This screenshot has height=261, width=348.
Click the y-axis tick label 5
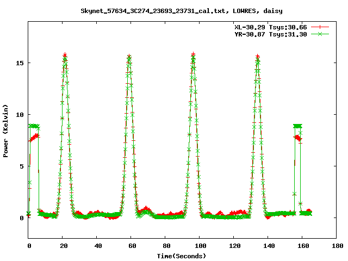pyautogui.click(x=22, y=166)
